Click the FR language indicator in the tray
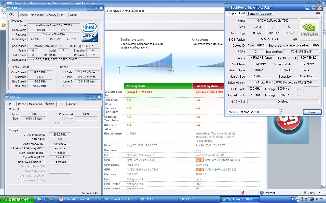The width and height of the screenshot is (326, 203). pos(292,199)
